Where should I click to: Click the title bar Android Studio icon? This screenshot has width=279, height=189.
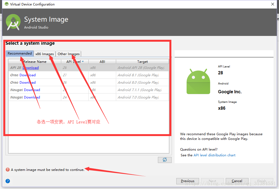7,4
